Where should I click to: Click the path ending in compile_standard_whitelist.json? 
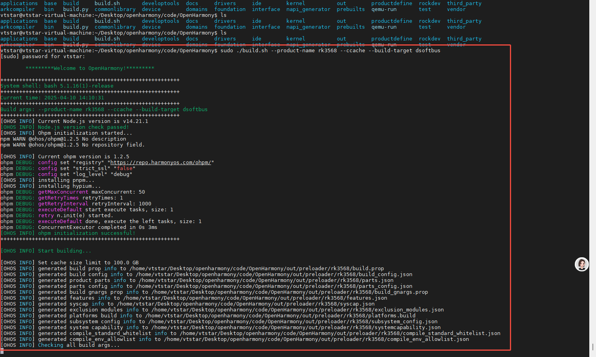[340, 333]
